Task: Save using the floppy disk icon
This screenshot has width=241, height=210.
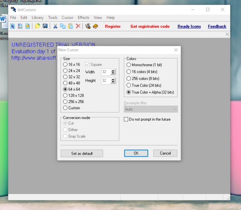Action: (x=45, y=26)
